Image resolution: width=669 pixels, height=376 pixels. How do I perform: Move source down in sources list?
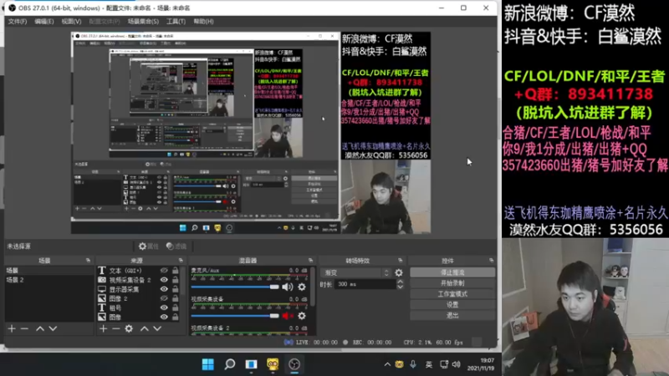coord(157,328)
